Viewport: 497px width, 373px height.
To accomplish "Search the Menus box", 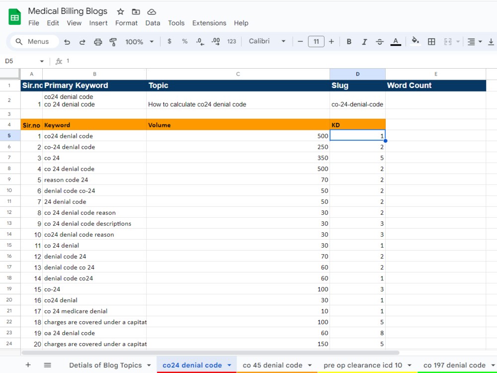I will tap(35, 42).
